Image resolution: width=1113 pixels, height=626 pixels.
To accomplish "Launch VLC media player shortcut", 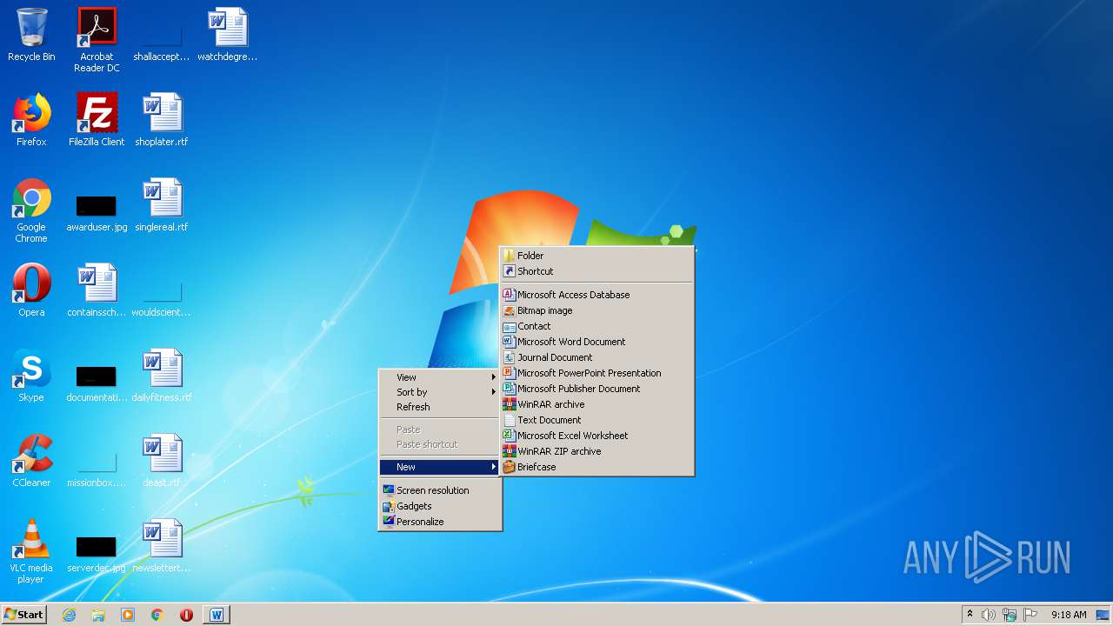I will point(31,551).
